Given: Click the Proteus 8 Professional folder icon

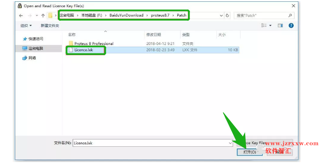Looking at the screenshot, I should tap(71, 43).
